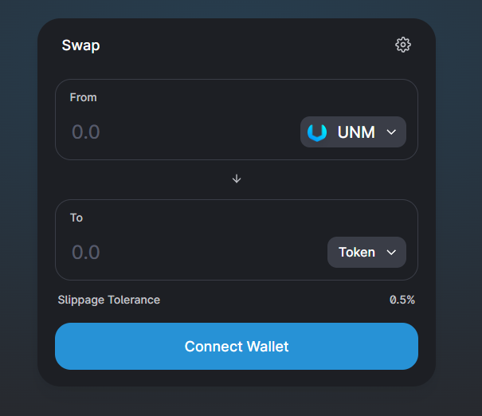Open the UNM token selector
Viewport: 482px width, 416px height.
[x=353, y=132]
